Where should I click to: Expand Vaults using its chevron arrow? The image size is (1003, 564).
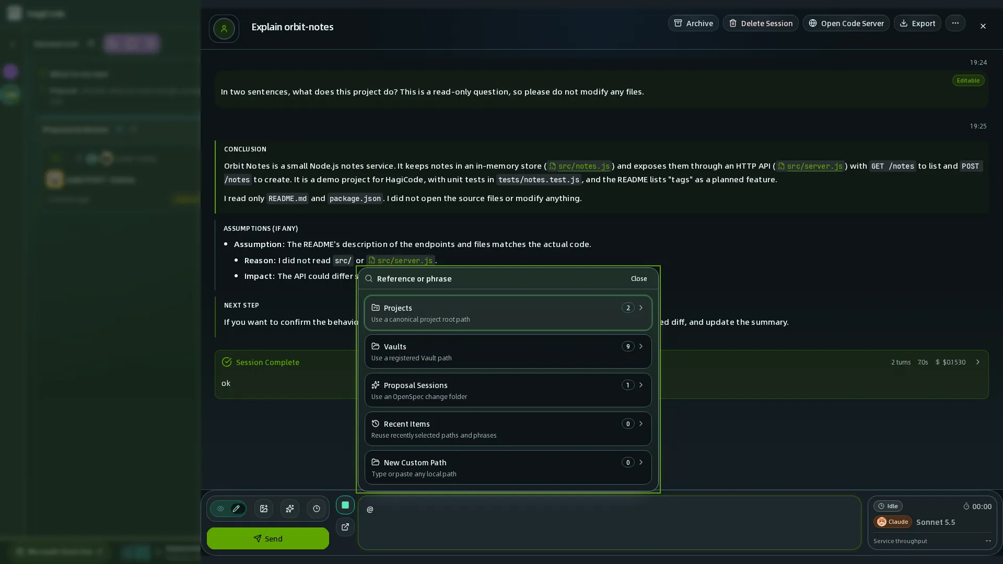click(641, 346)
